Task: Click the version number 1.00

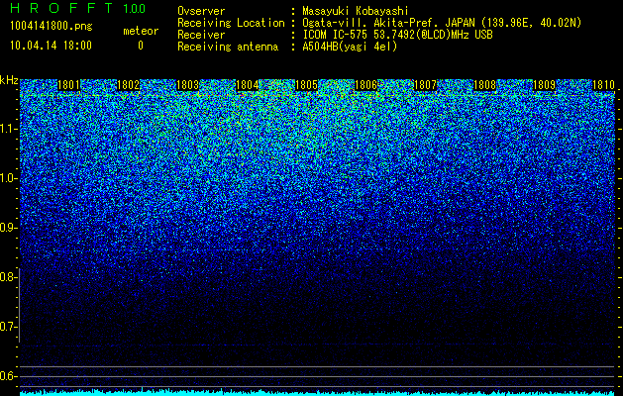Action: click(134, 8)
